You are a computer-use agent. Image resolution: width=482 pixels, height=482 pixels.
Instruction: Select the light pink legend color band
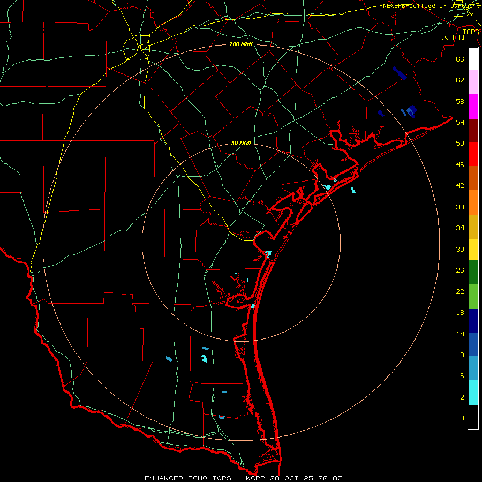pos(473,82)
